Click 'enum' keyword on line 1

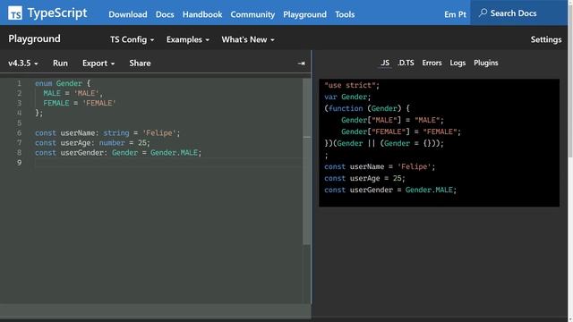(44, 83)
